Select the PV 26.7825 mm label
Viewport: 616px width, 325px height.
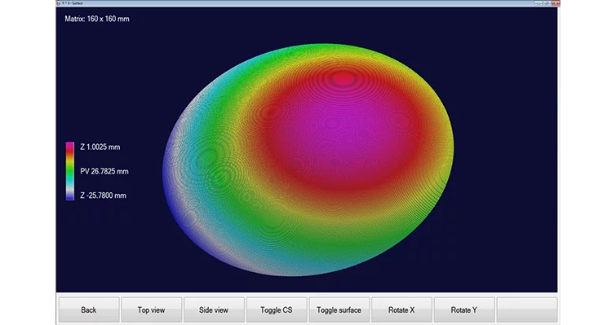click(104, 171)
